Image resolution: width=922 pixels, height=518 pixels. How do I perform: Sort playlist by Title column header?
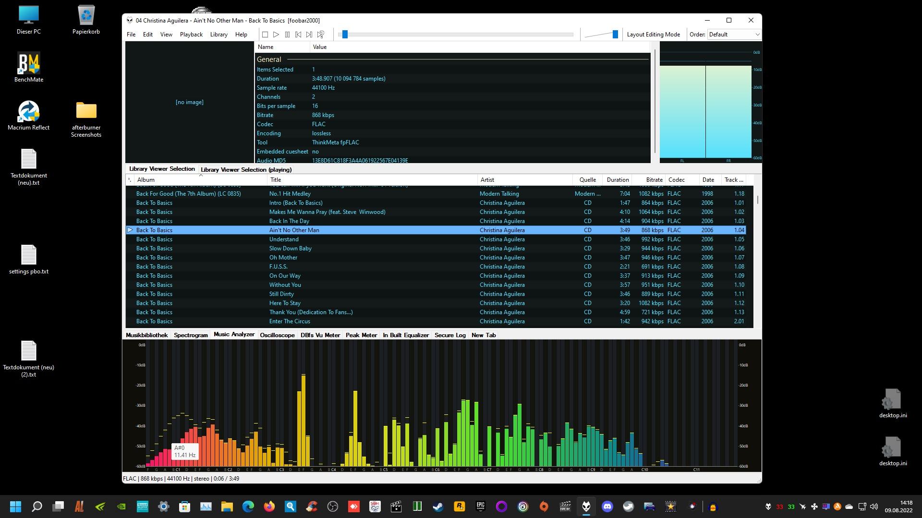pos(372,180)
